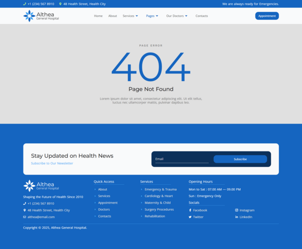Screen dimensions: 302x249
Task: Click the Althea logo in the footer
Action: coord(41,186)
